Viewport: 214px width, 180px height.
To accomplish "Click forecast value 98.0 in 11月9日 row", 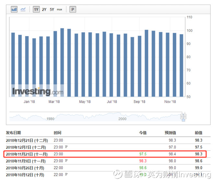I will point(172,161).
